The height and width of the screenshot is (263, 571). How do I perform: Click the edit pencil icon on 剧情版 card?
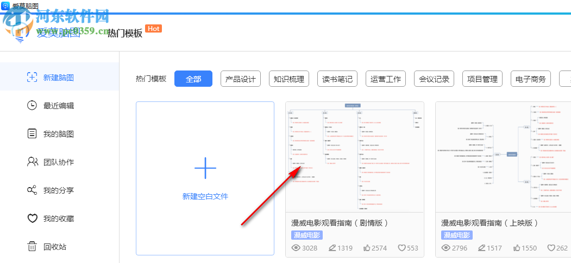point(332,248)
